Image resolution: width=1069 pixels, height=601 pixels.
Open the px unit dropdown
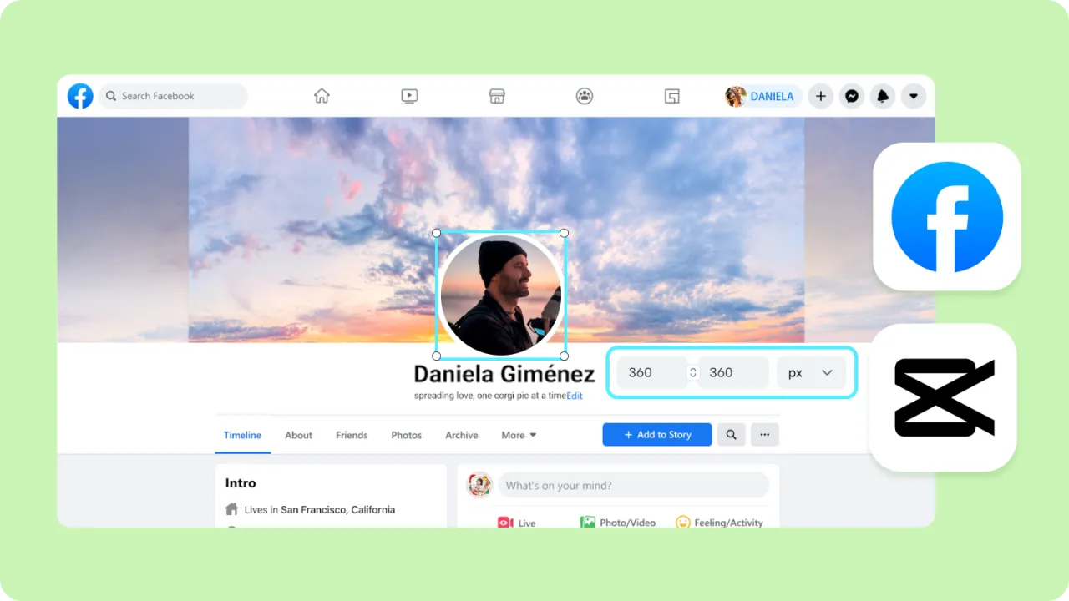(810, 372)
